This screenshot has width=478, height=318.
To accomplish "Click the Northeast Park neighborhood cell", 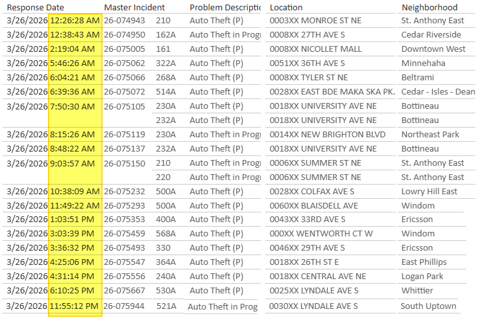I will [430, 135].
